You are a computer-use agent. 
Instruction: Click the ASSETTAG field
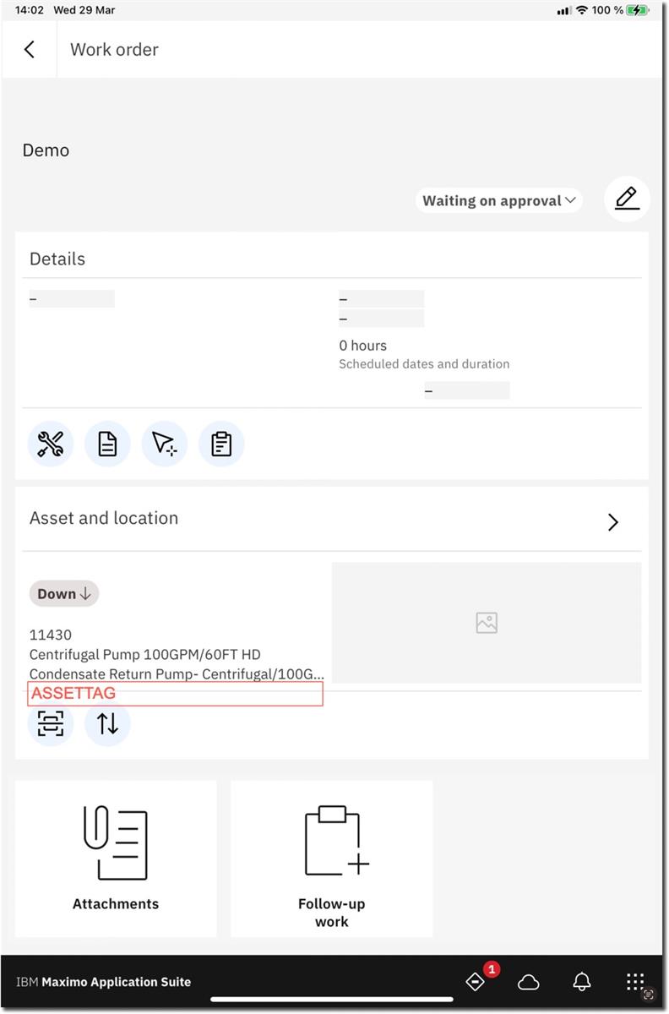click(176, 694)
